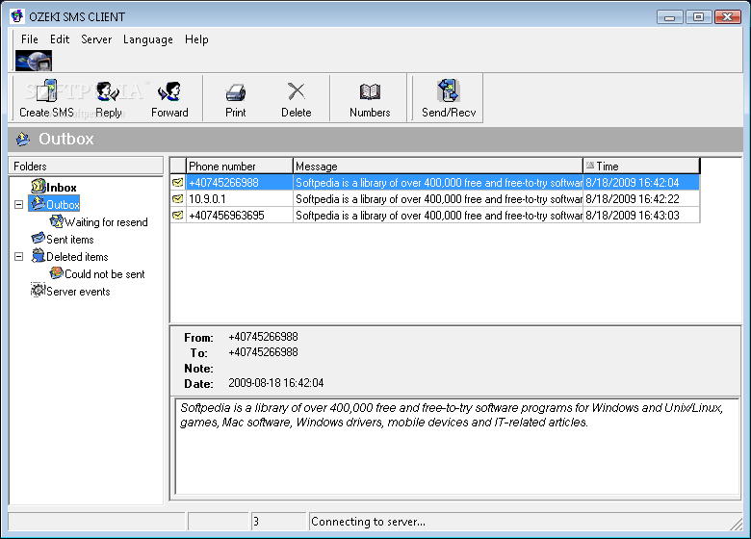Minimize the OZEKI SMS CLIENT window
751x539 pixels.
click(x=669, y=17)
